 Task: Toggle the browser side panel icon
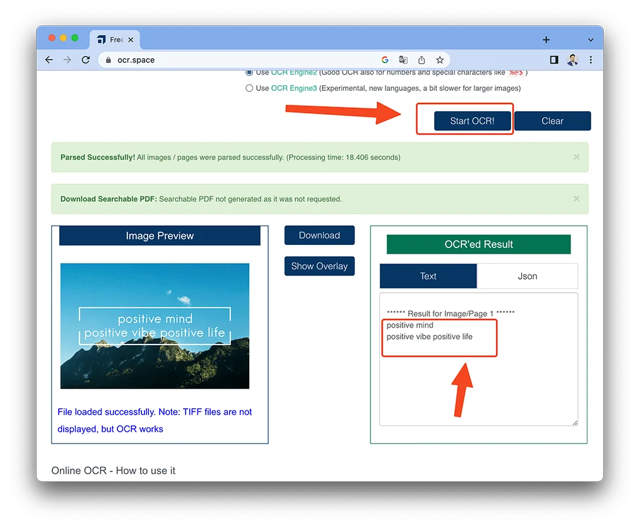click(x=554, y=60)
